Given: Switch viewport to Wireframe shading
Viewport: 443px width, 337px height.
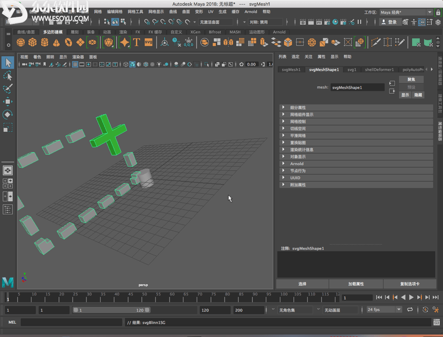Looking at the screenshot, I should (x=126, y=64).
